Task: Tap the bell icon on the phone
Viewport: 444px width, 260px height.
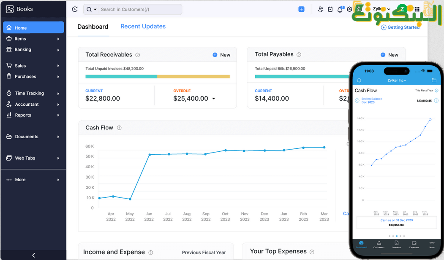Action: (x=359, y=80)
